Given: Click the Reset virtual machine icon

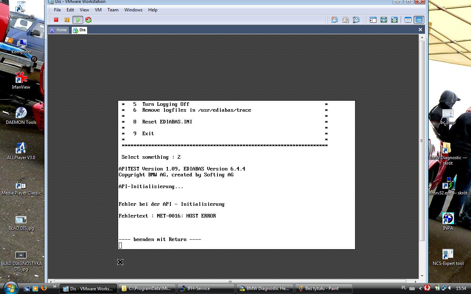Looking at the screenshot, I should coord(88,20).
